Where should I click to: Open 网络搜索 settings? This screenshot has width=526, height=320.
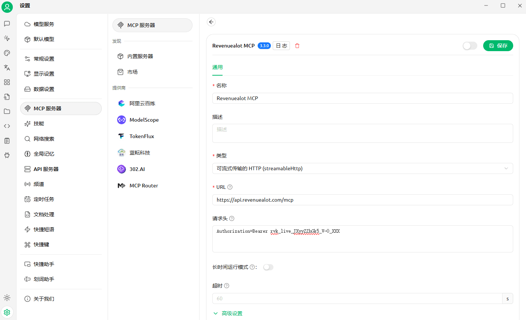61,139
